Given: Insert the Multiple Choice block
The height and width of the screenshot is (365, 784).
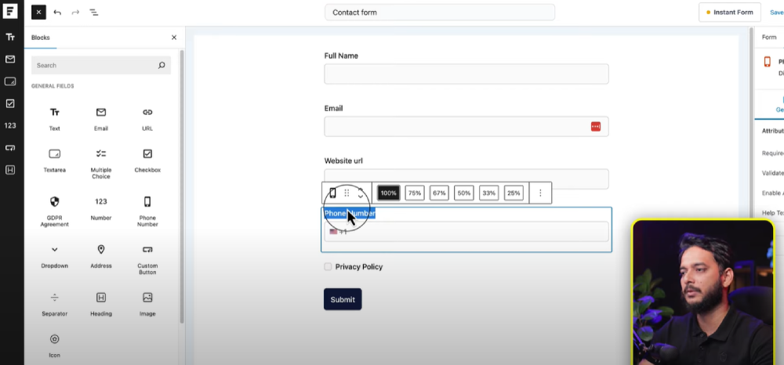Looking at the screenshot, I should click(x=101, y=164).
